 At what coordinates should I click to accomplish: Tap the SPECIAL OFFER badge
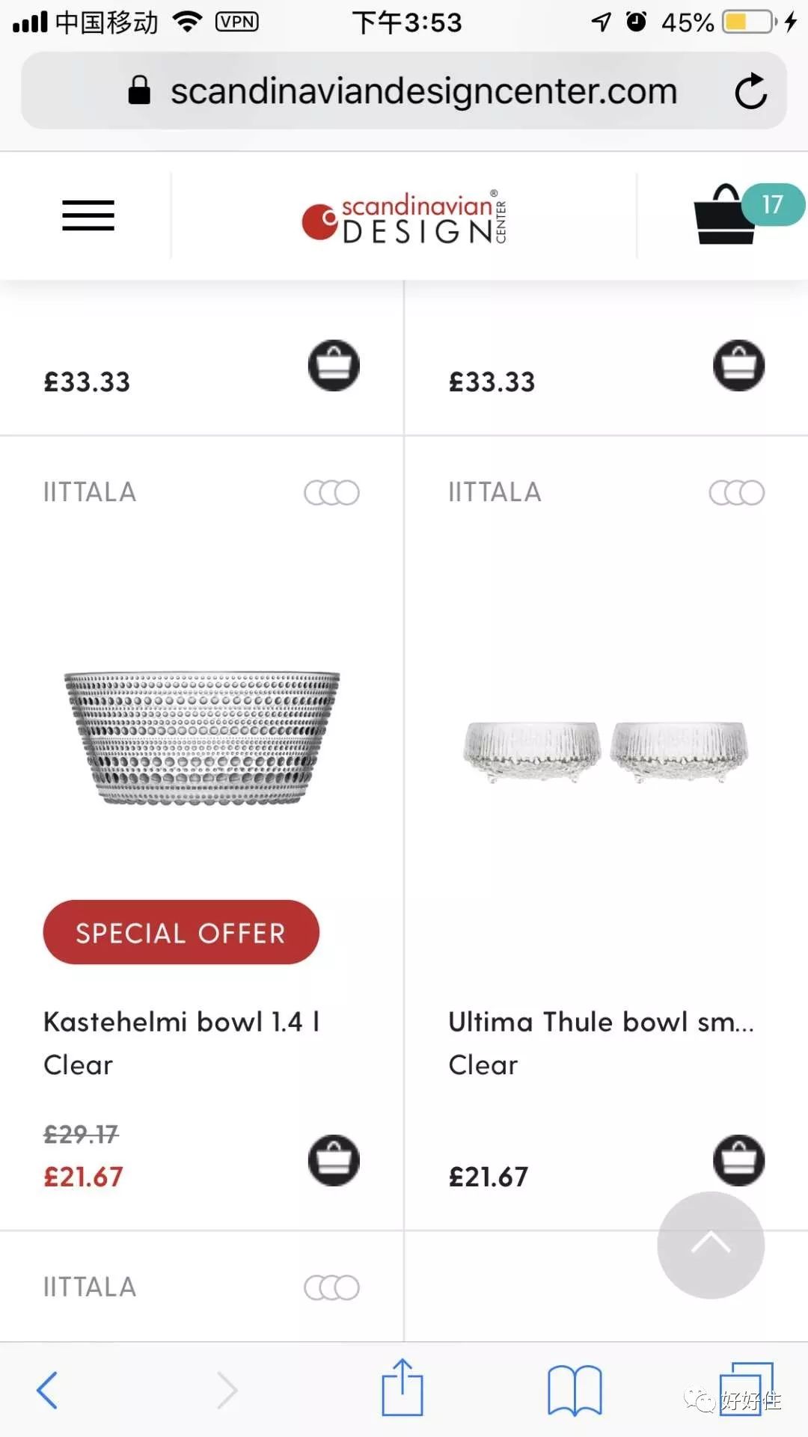click(181, 932)
